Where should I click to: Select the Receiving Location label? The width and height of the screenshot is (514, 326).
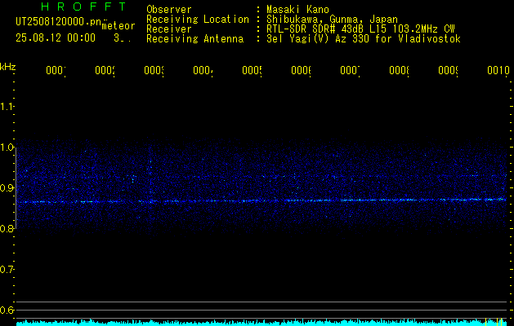click(198, 20)
